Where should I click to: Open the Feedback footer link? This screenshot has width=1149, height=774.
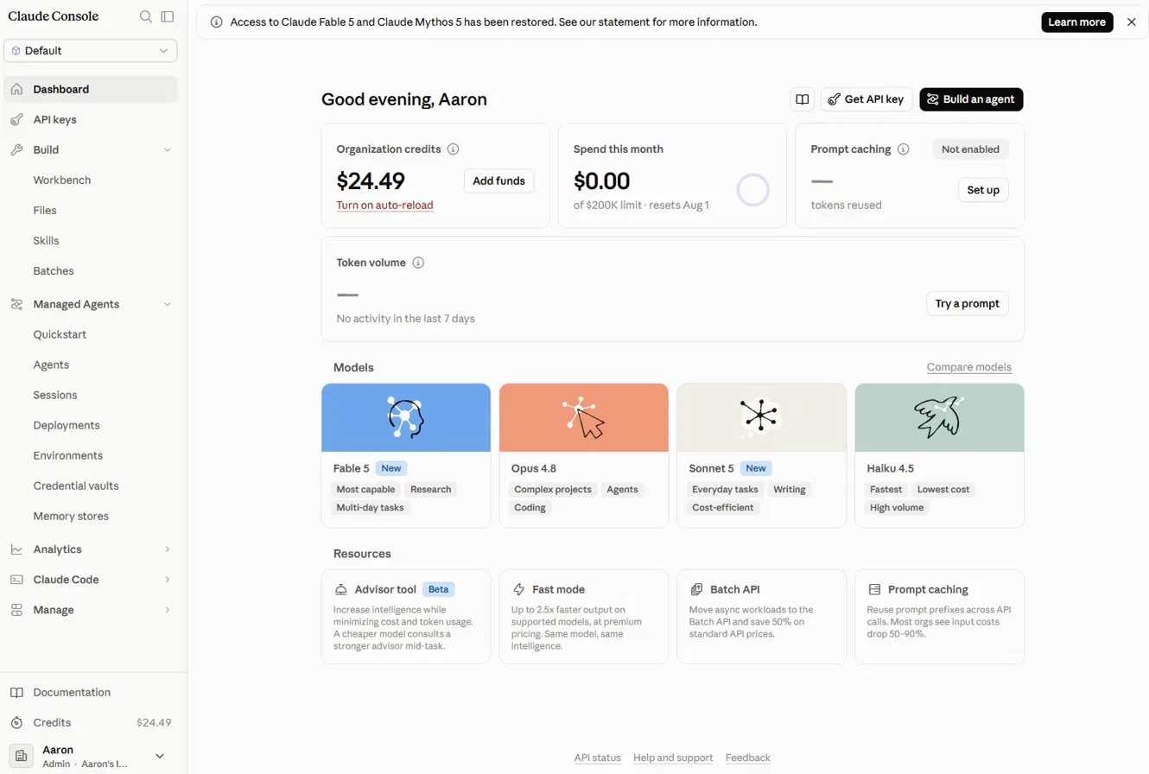(748, 758)
